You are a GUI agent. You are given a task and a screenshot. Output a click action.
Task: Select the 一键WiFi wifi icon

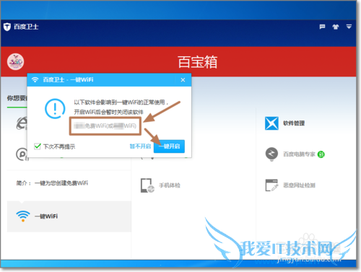click(x=23, y=216)
